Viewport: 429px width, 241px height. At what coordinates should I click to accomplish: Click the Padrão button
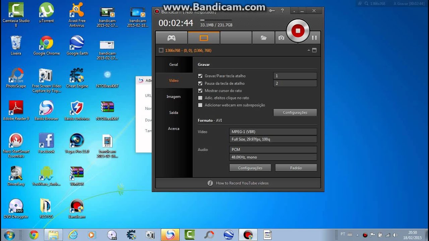(x=296, y=168)
